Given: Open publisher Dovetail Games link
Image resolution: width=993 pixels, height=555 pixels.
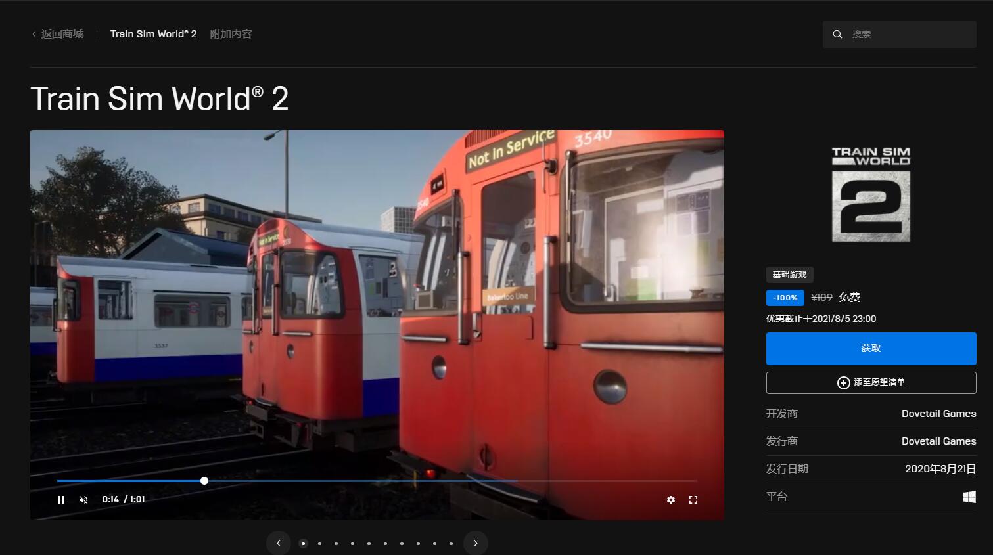Looking at the screenshot, I should [x=938, y=441].
